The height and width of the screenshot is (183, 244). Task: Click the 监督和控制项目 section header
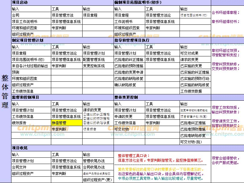[x=25, y=97]
